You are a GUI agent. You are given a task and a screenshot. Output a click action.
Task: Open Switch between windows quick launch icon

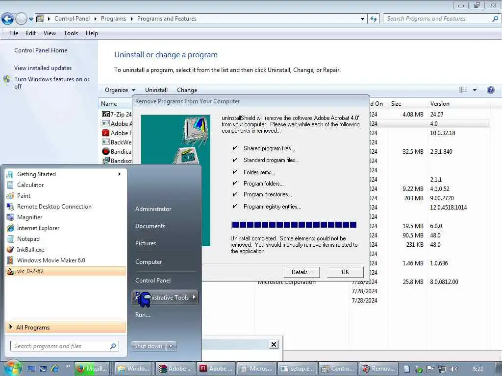click(43, 369)
